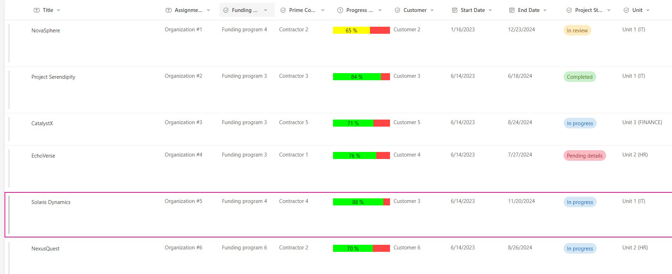Click the Start Date column header
Image resolution: width=672 pixels, height=274 pixels.
click(x=472, y=10)
